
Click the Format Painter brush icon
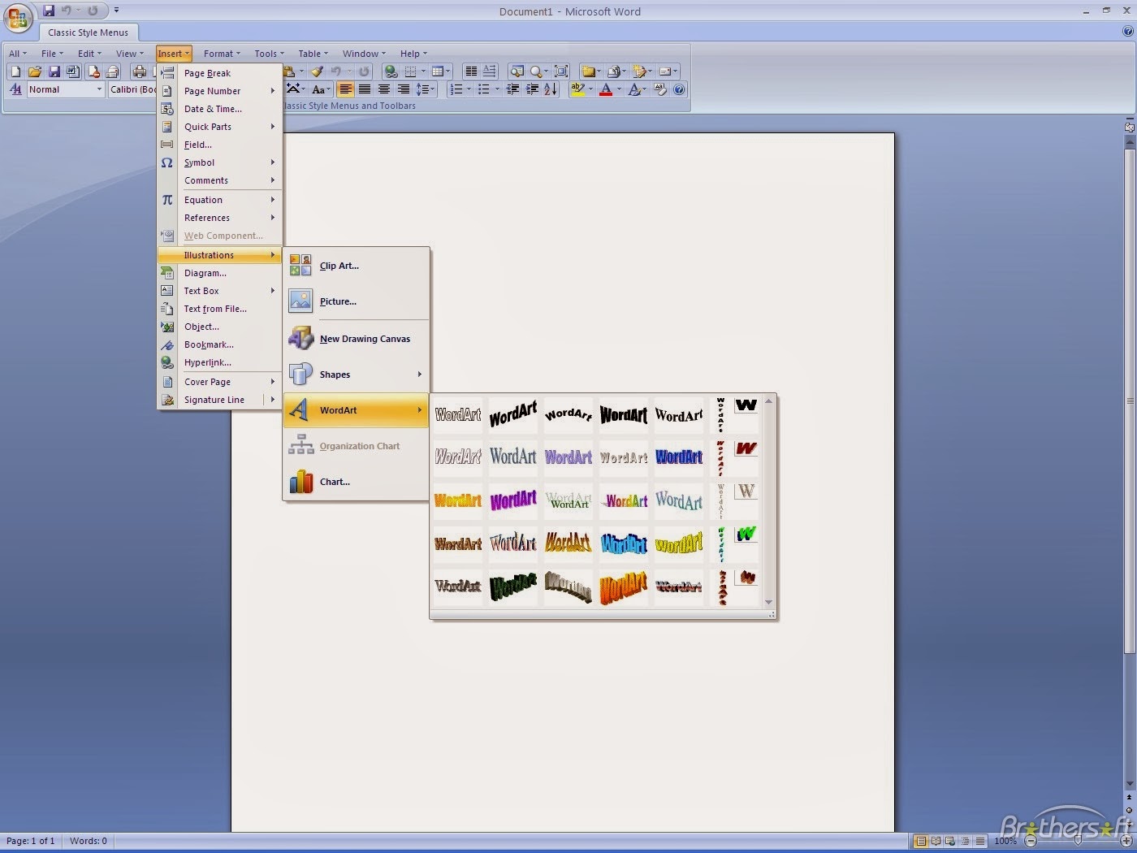(318, 71)
